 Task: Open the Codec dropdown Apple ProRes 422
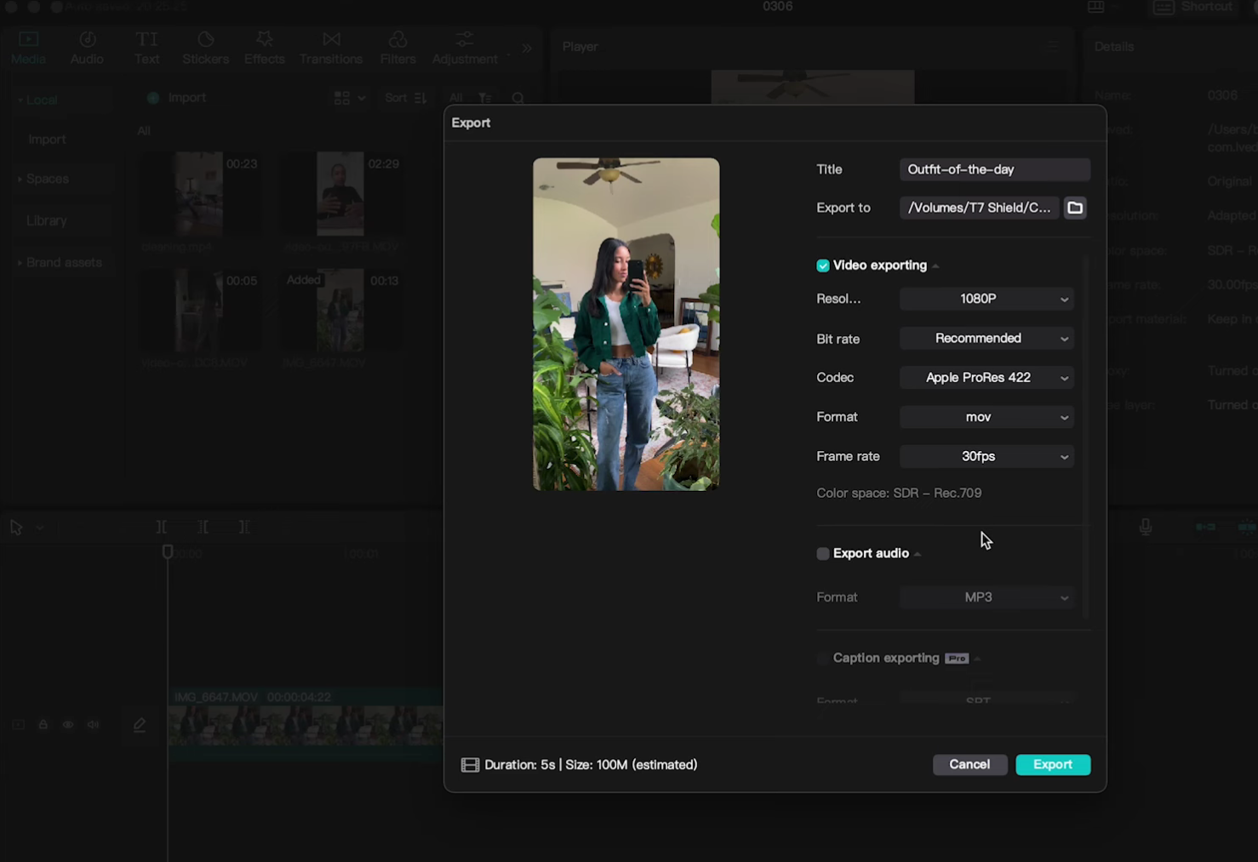pos(986,378)
